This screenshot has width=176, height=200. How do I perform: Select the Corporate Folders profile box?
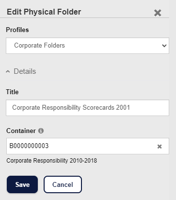tap(87, 46)
